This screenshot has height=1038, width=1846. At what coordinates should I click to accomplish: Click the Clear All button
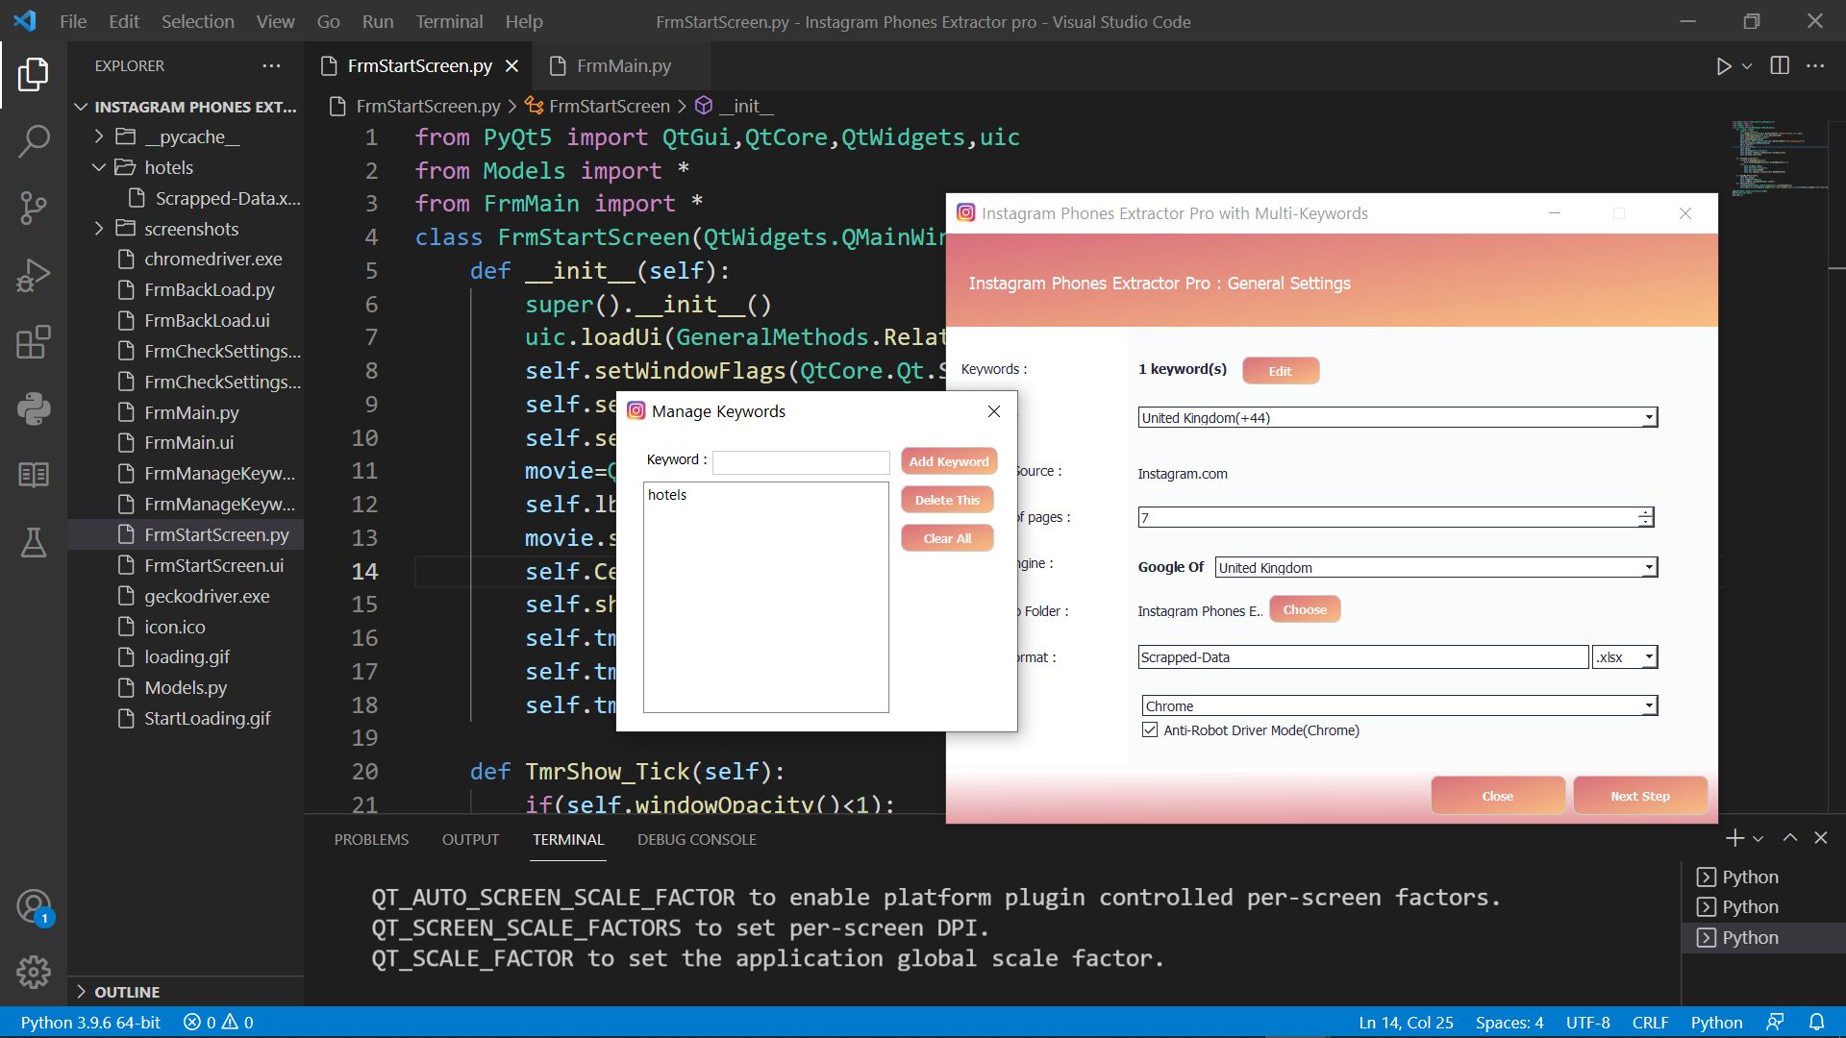(947, 538)
